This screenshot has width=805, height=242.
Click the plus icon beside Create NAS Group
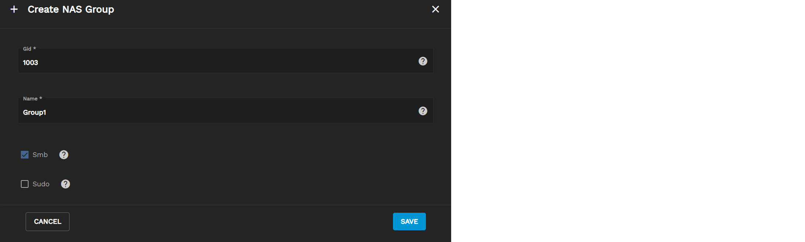tap(14, 9)
